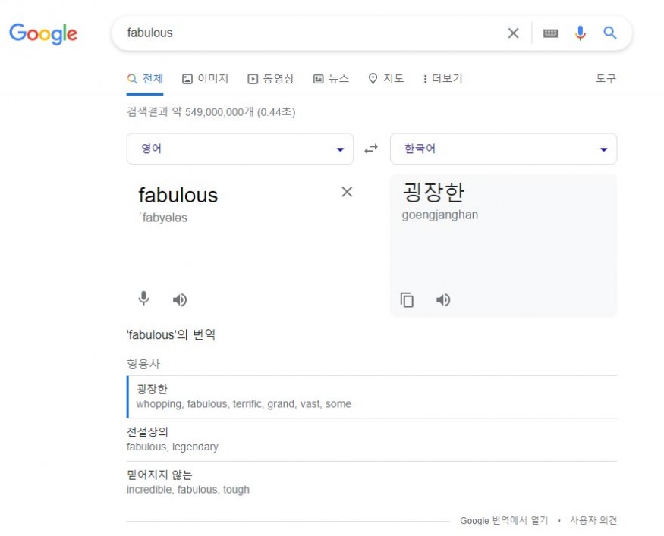The image size is (664, 536).
Task: Open the target language dropdown 한국어
Action: pos(503,149)
